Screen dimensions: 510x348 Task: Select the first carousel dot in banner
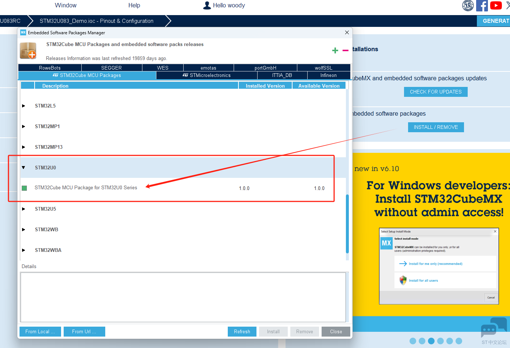(413, 341)
